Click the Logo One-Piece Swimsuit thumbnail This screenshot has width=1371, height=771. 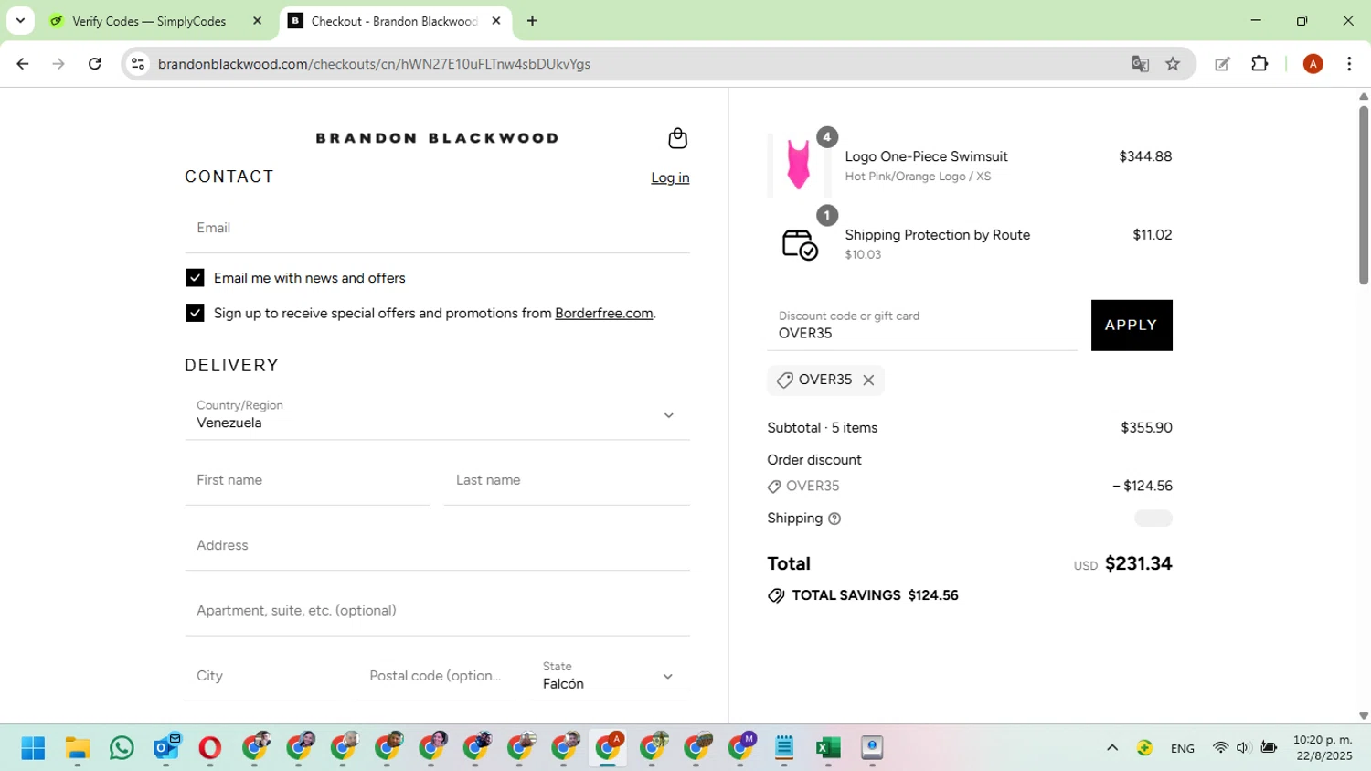tap(798, 165)
